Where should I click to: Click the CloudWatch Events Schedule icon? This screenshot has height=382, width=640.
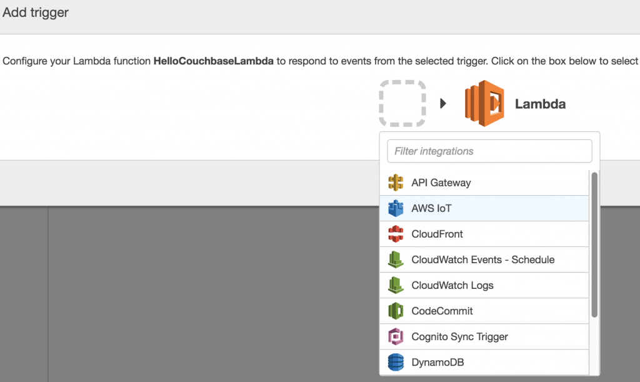coord(396,259)
